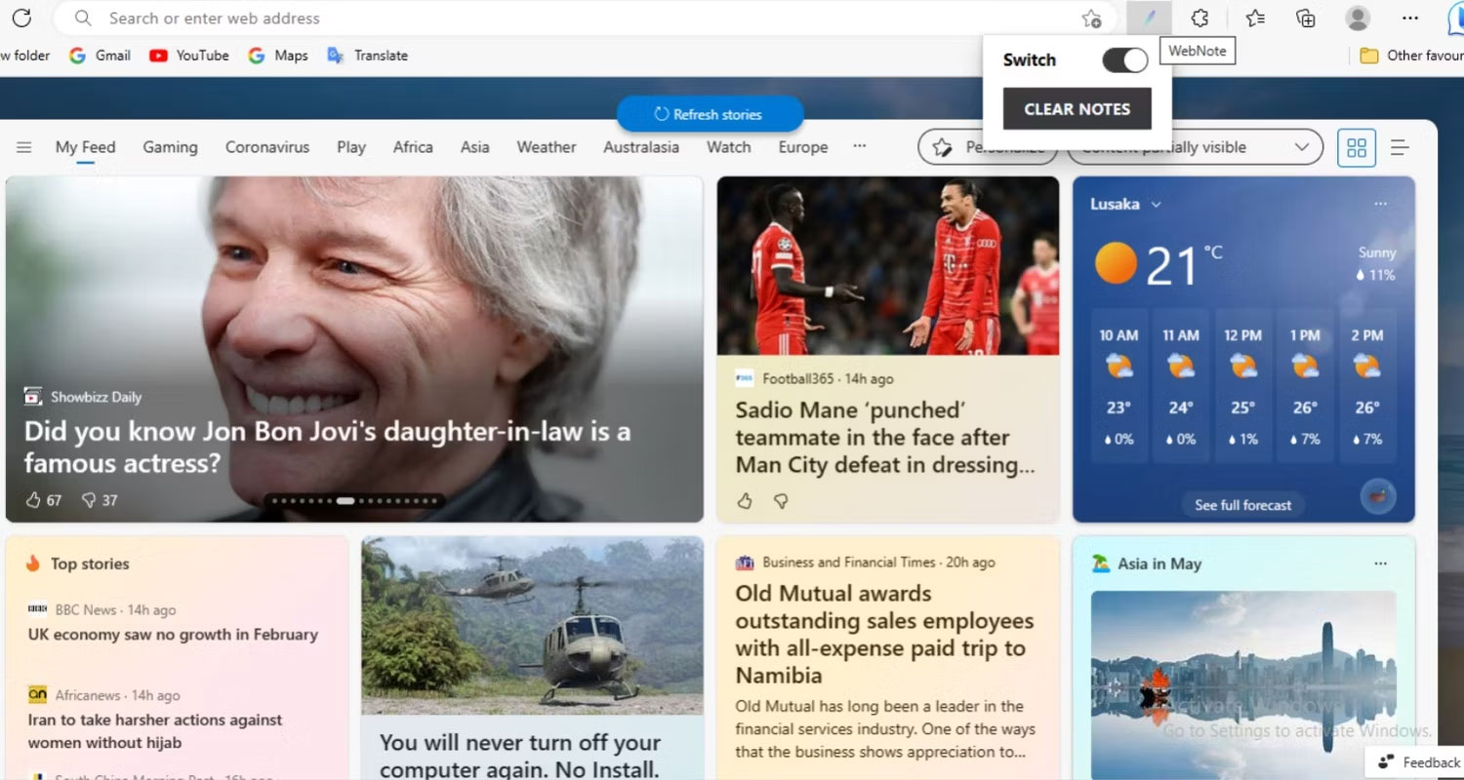Select the Africa tab
Image resolution: width=1464 pixels, height=780 pixels.
pos(413,147)
